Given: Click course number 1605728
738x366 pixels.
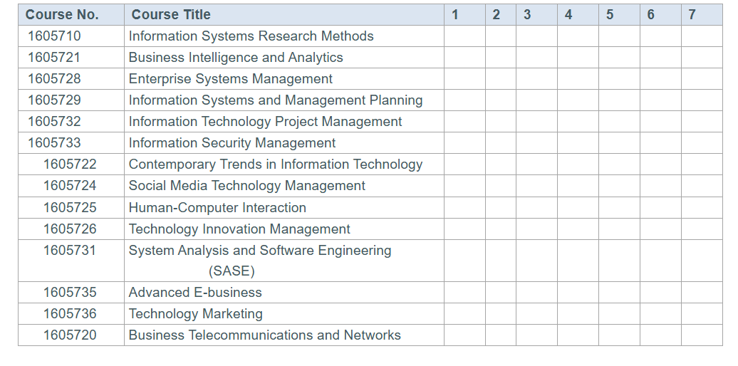Looking at the screenshot, I should [55, 78].
